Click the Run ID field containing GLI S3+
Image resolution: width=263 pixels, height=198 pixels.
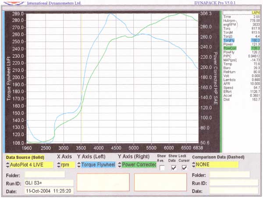pyautogui.click(x=49, y=183)
